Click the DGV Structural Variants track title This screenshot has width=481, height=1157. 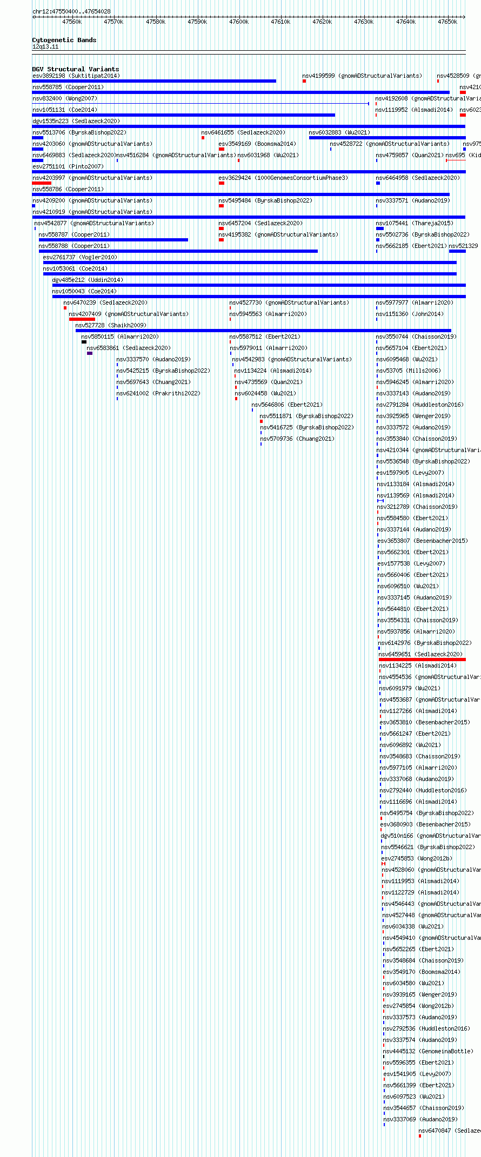[x=76, y=69]
